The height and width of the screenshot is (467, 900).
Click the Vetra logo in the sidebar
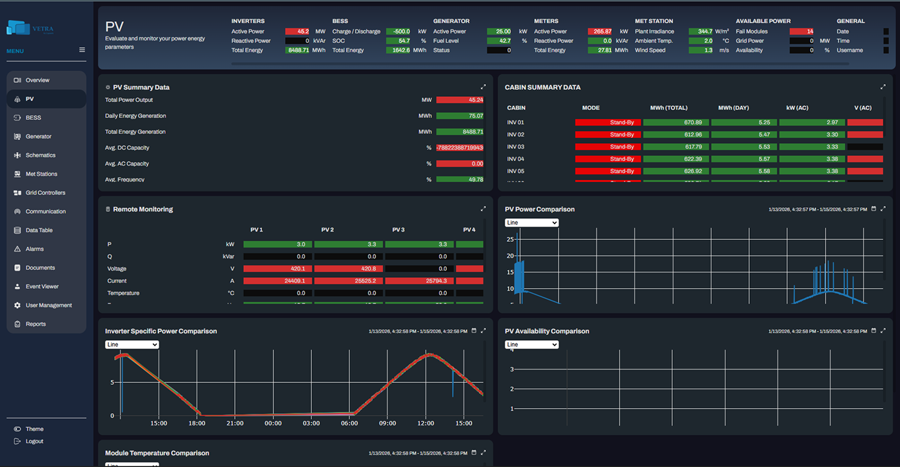pos(30,28)
